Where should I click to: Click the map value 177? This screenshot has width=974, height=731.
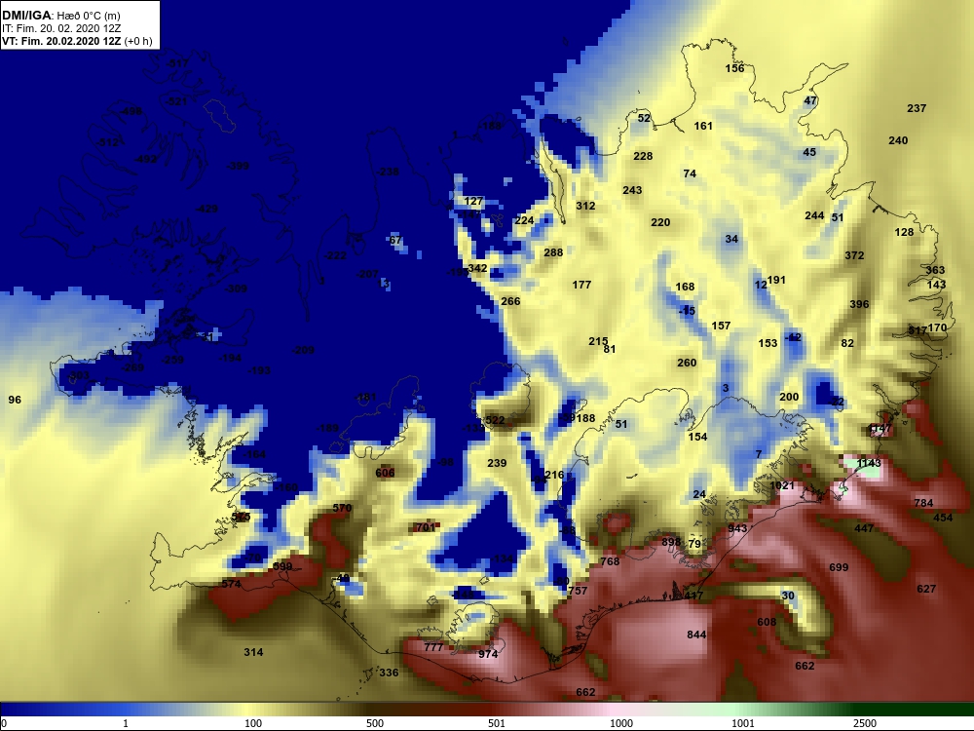(582, 286)
